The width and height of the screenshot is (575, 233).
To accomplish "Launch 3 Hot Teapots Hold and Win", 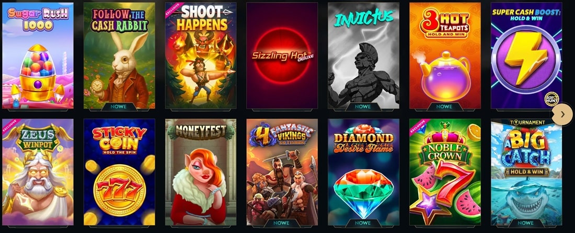I will point(445,56).
